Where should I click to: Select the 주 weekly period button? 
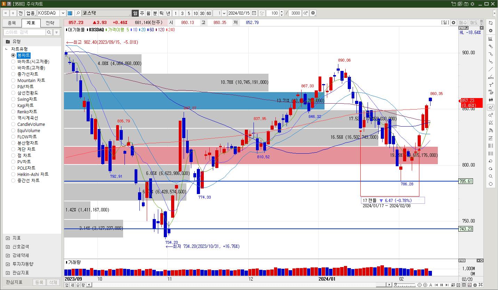142,13
